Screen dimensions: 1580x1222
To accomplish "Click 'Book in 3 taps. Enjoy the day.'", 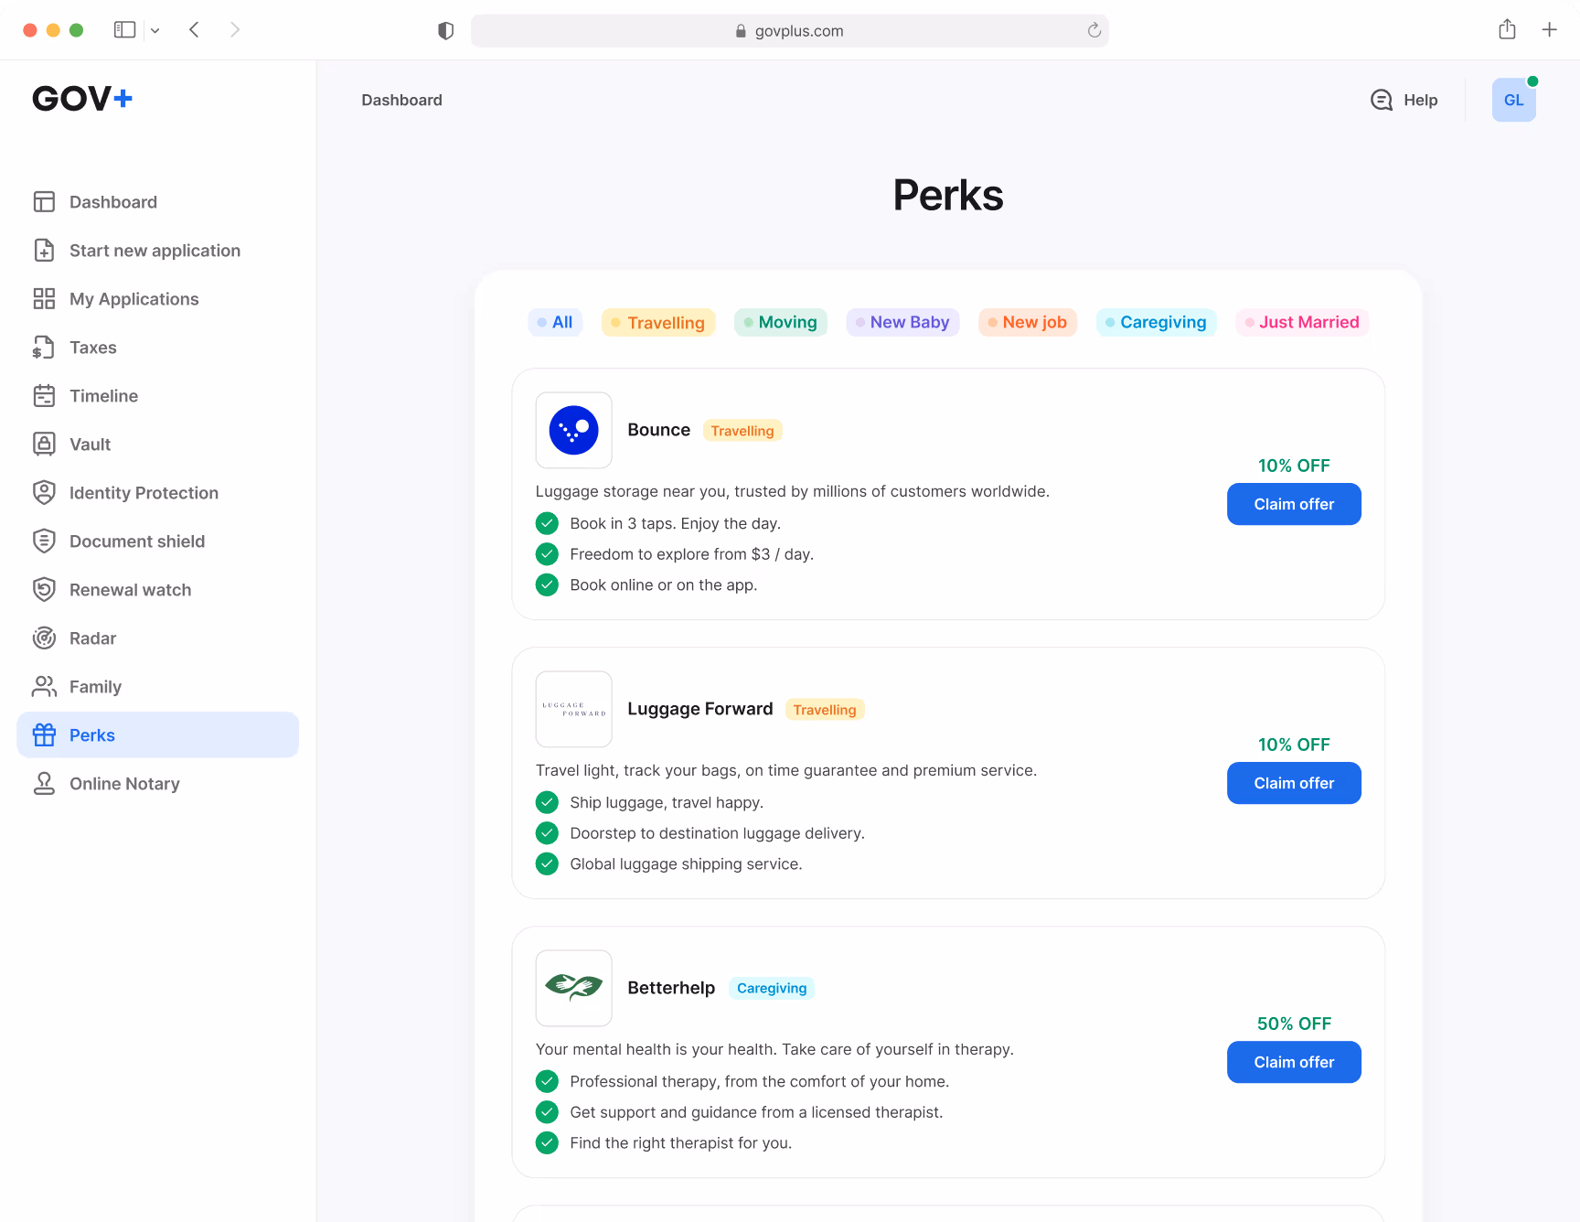I will point(675,523).
